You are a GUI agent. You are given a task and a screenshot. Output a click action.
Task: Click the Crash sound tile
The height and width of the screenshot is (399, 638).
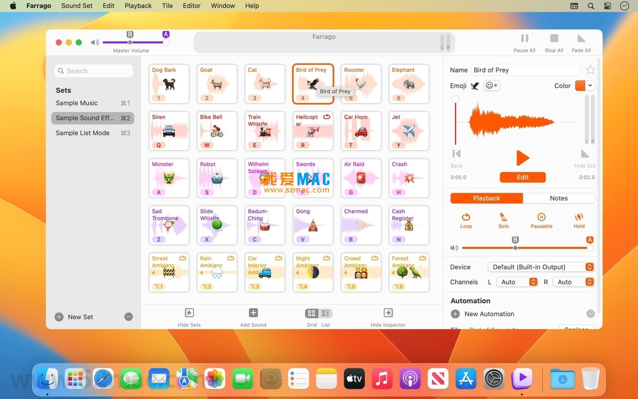coord(409,178)
